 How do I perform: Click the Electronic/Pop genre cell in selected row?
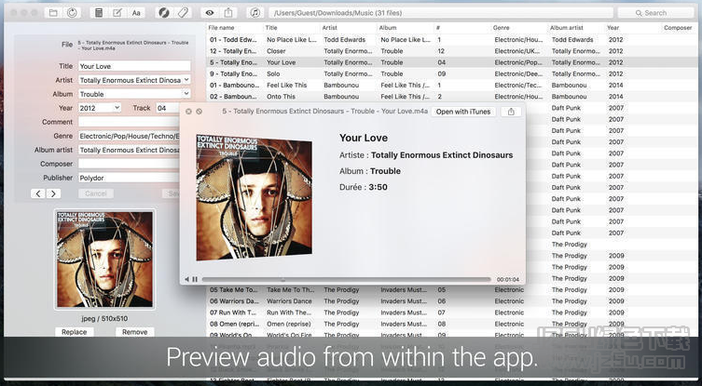(x=518, y=62)
